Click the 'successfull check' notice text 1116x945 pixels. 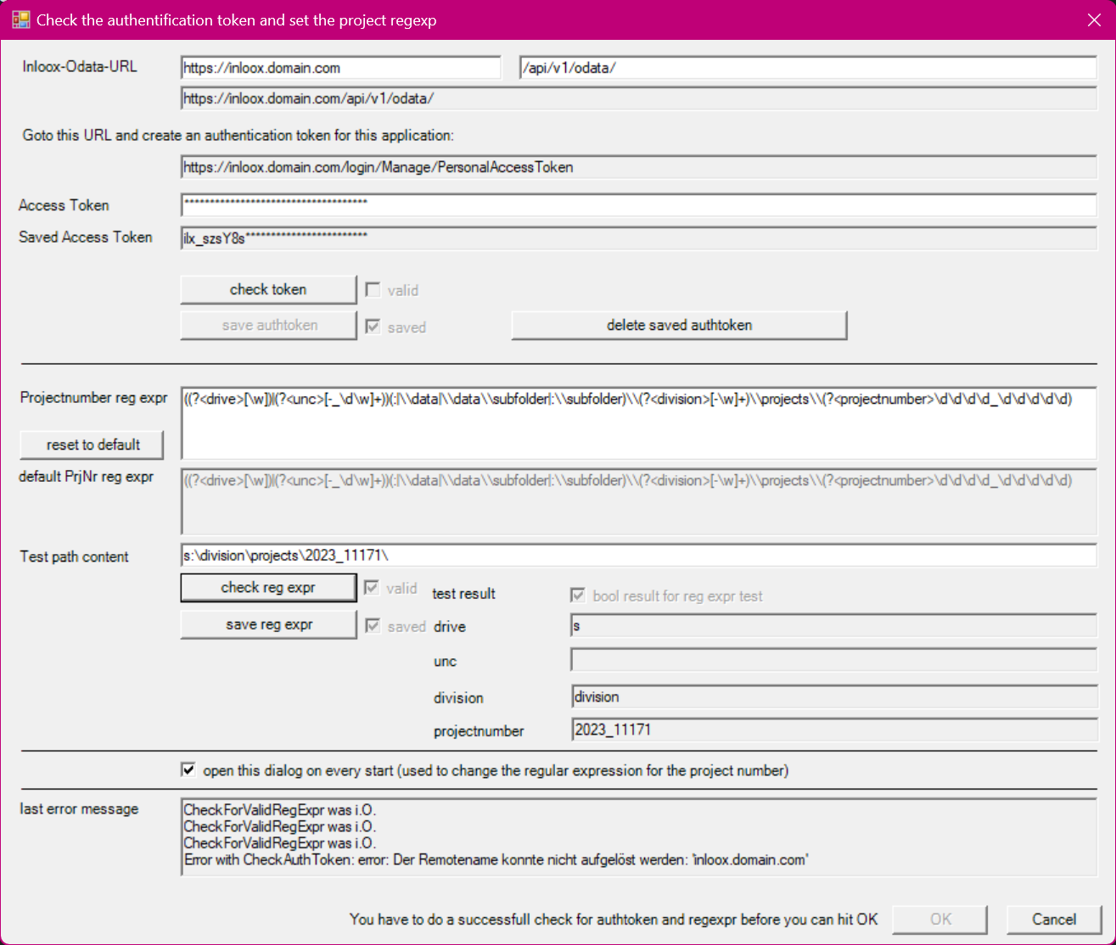pyautogui.click(x=614, y=920)
